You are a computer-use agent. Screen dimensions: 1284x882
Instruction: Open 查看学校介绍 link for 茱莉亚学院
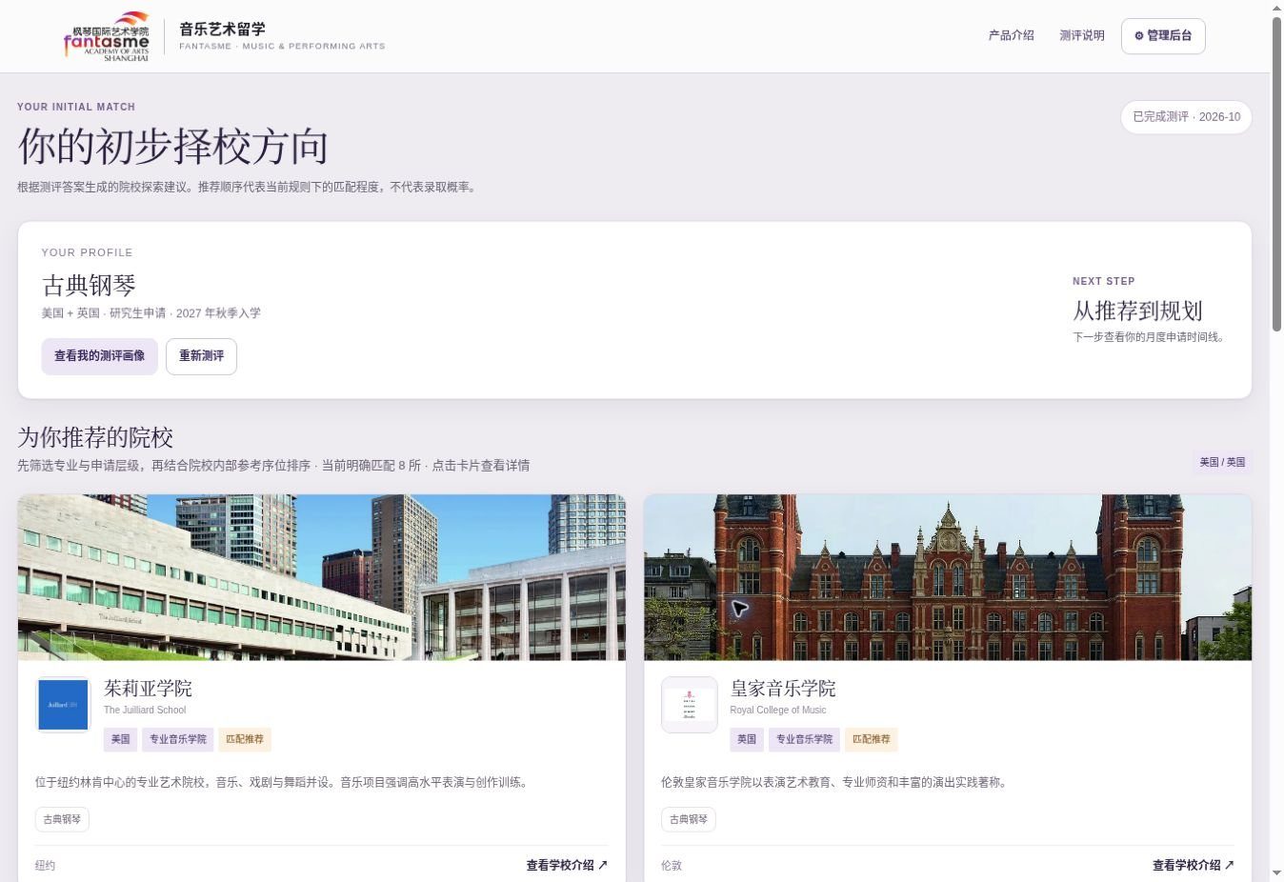567,866
